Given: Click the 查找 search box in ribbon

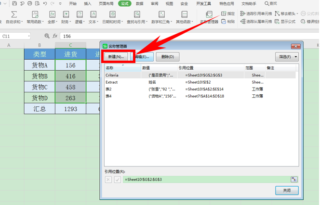Looking at the screenshot, I should tap(271, 3).
